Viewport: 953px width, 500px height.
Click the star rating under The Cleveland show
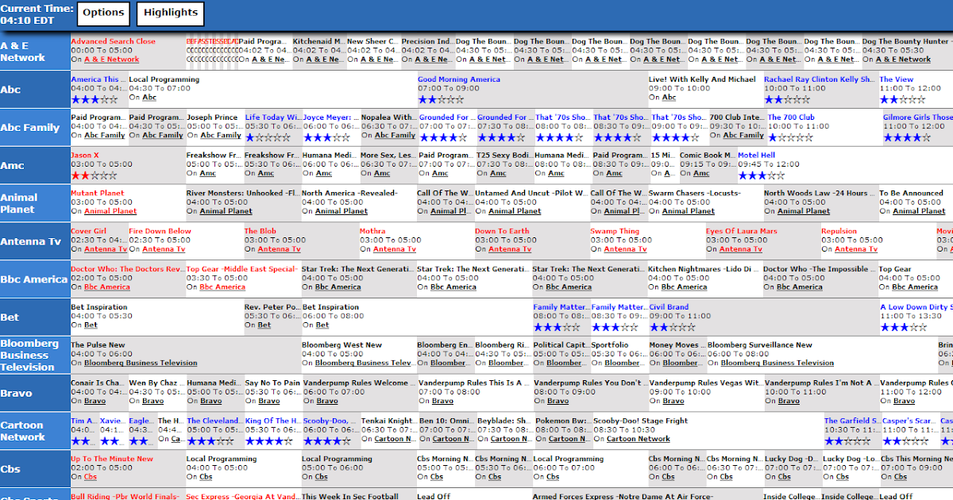210,440
